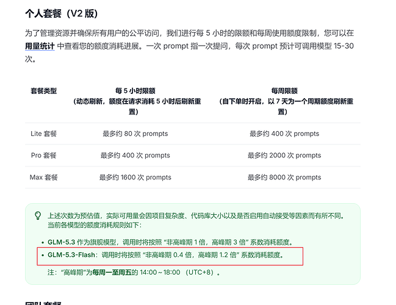Click the intro paragraph starting 为了管理资源
Image resolution: width=396 pixels, height=305 pixels.
[x=189, y=46]
